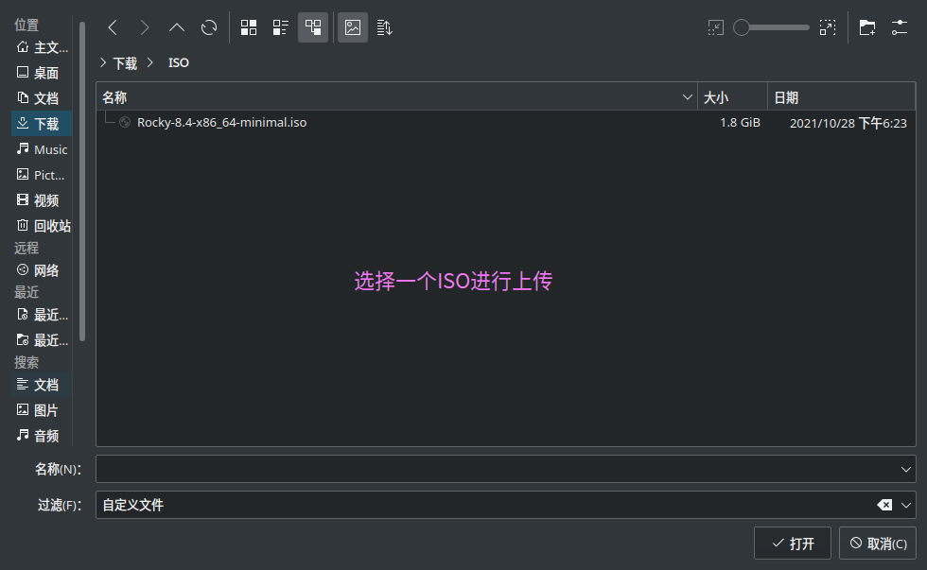Image resolution: width=927 pixels, height=570 pixels.
Task: Reload the current folder contents
Action: [x=209, y=27]
